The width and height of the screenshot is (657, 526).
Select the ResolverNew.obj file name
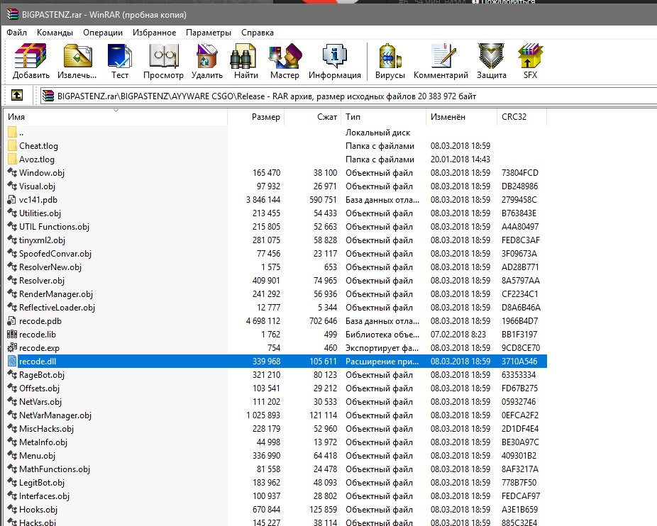pyautogui.click(x=50, y=267)
